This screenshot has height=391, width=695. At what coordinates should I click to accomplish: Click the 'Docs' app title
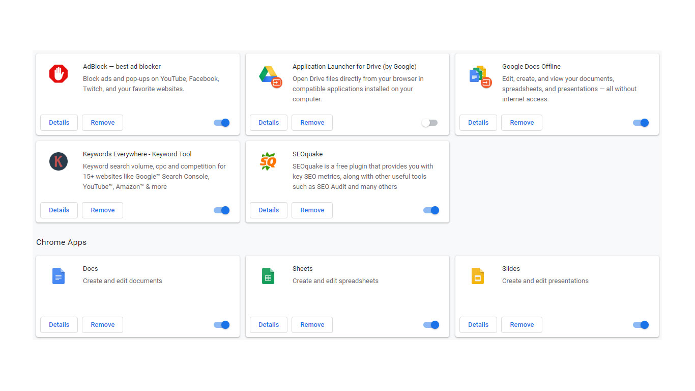point(91,269)
